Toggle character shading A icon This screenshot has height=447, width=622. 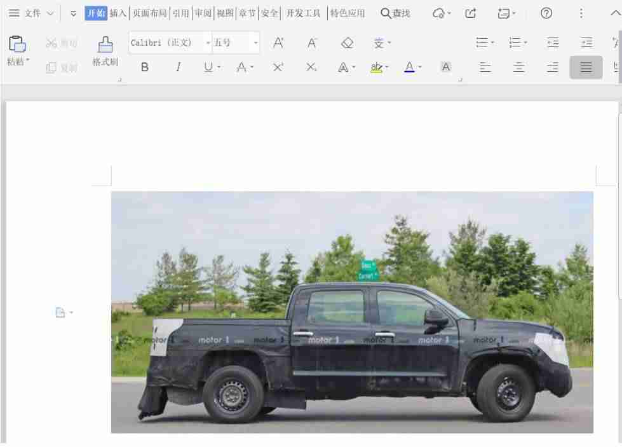[446, 67]
